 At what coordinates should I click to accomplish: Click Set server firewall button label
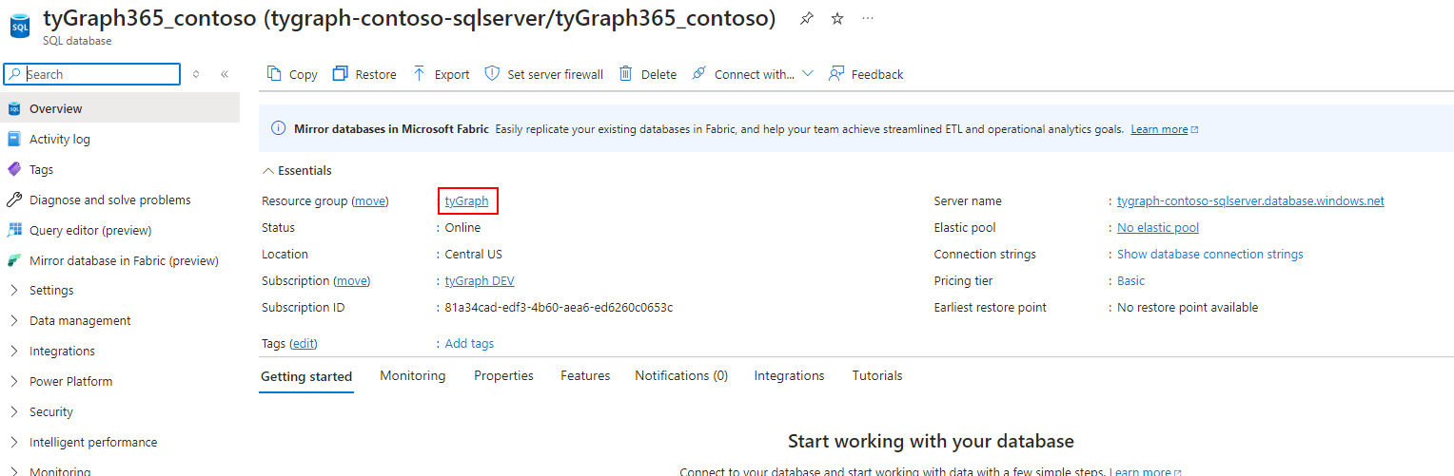click(555, 74)
